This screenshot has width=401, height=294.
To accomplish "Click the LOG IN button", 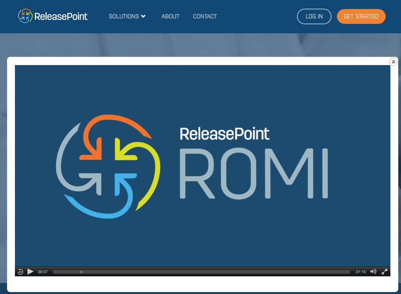I will pyautogui.click(x=314, y=16).
